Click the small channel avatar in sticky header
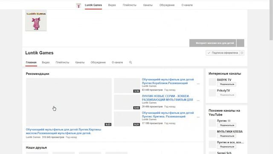This screenshot has height=154, width=273. [x=78, y=6]
